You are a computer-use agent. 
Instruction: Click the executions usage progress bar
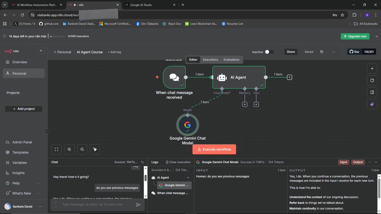click(57, 36)
